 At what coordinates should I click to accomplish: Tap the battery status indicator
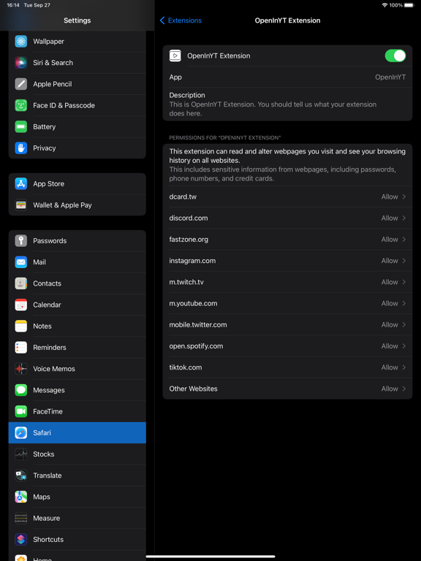409,5
